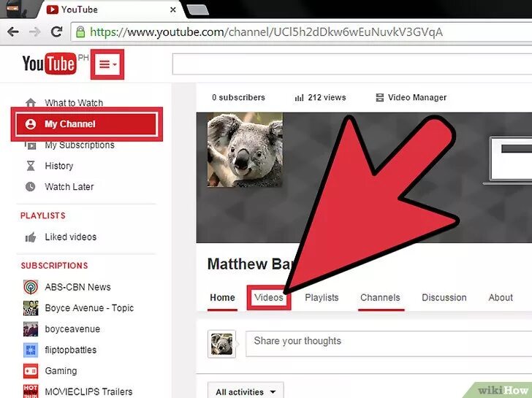Click the green padlock security icon
This screenshot has height=398, width=532.
80,32
